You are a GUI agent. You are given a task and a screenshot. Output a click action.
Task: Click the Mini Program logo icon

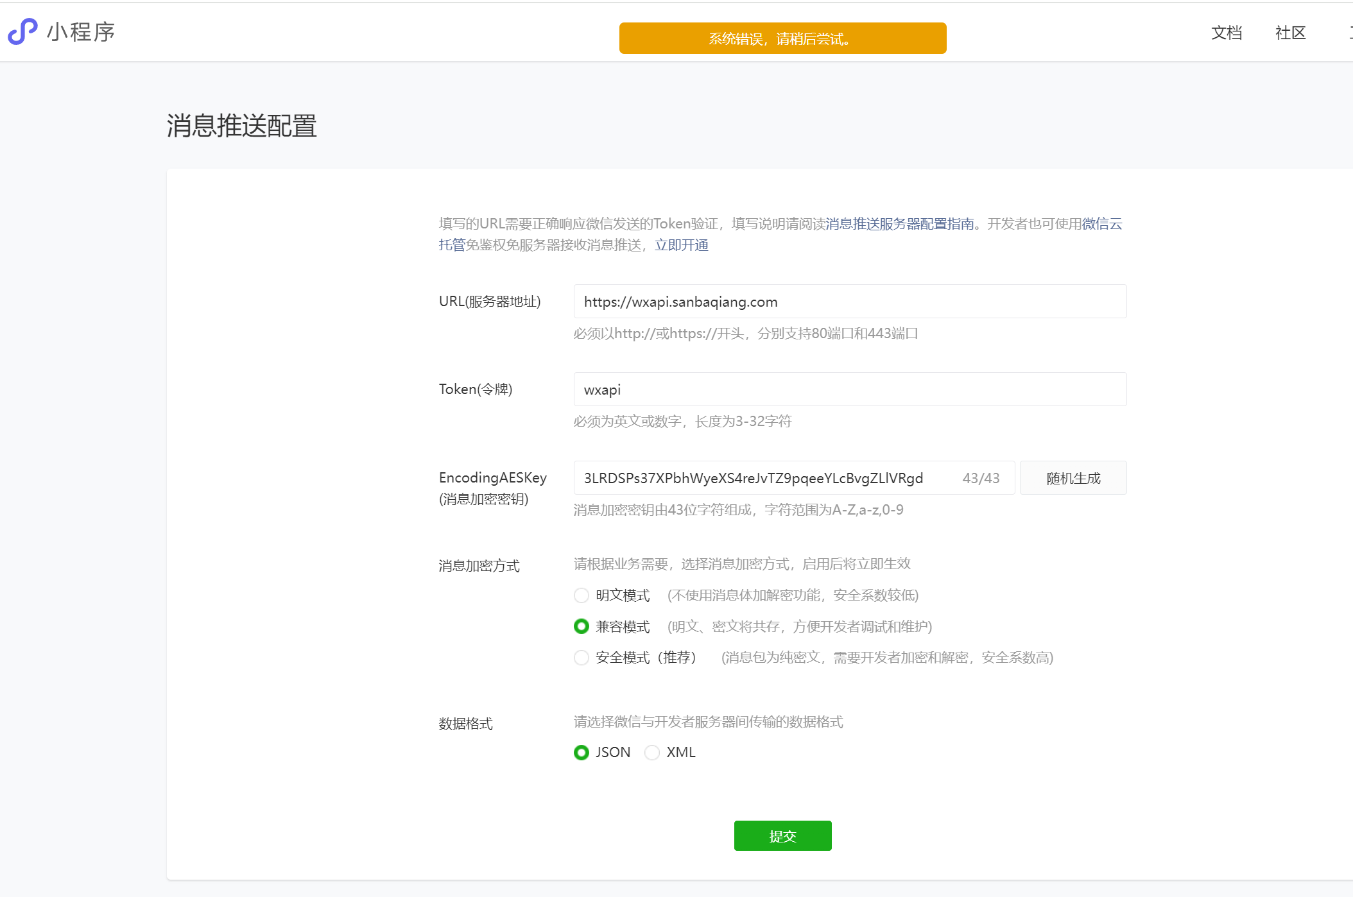point(22,31)
